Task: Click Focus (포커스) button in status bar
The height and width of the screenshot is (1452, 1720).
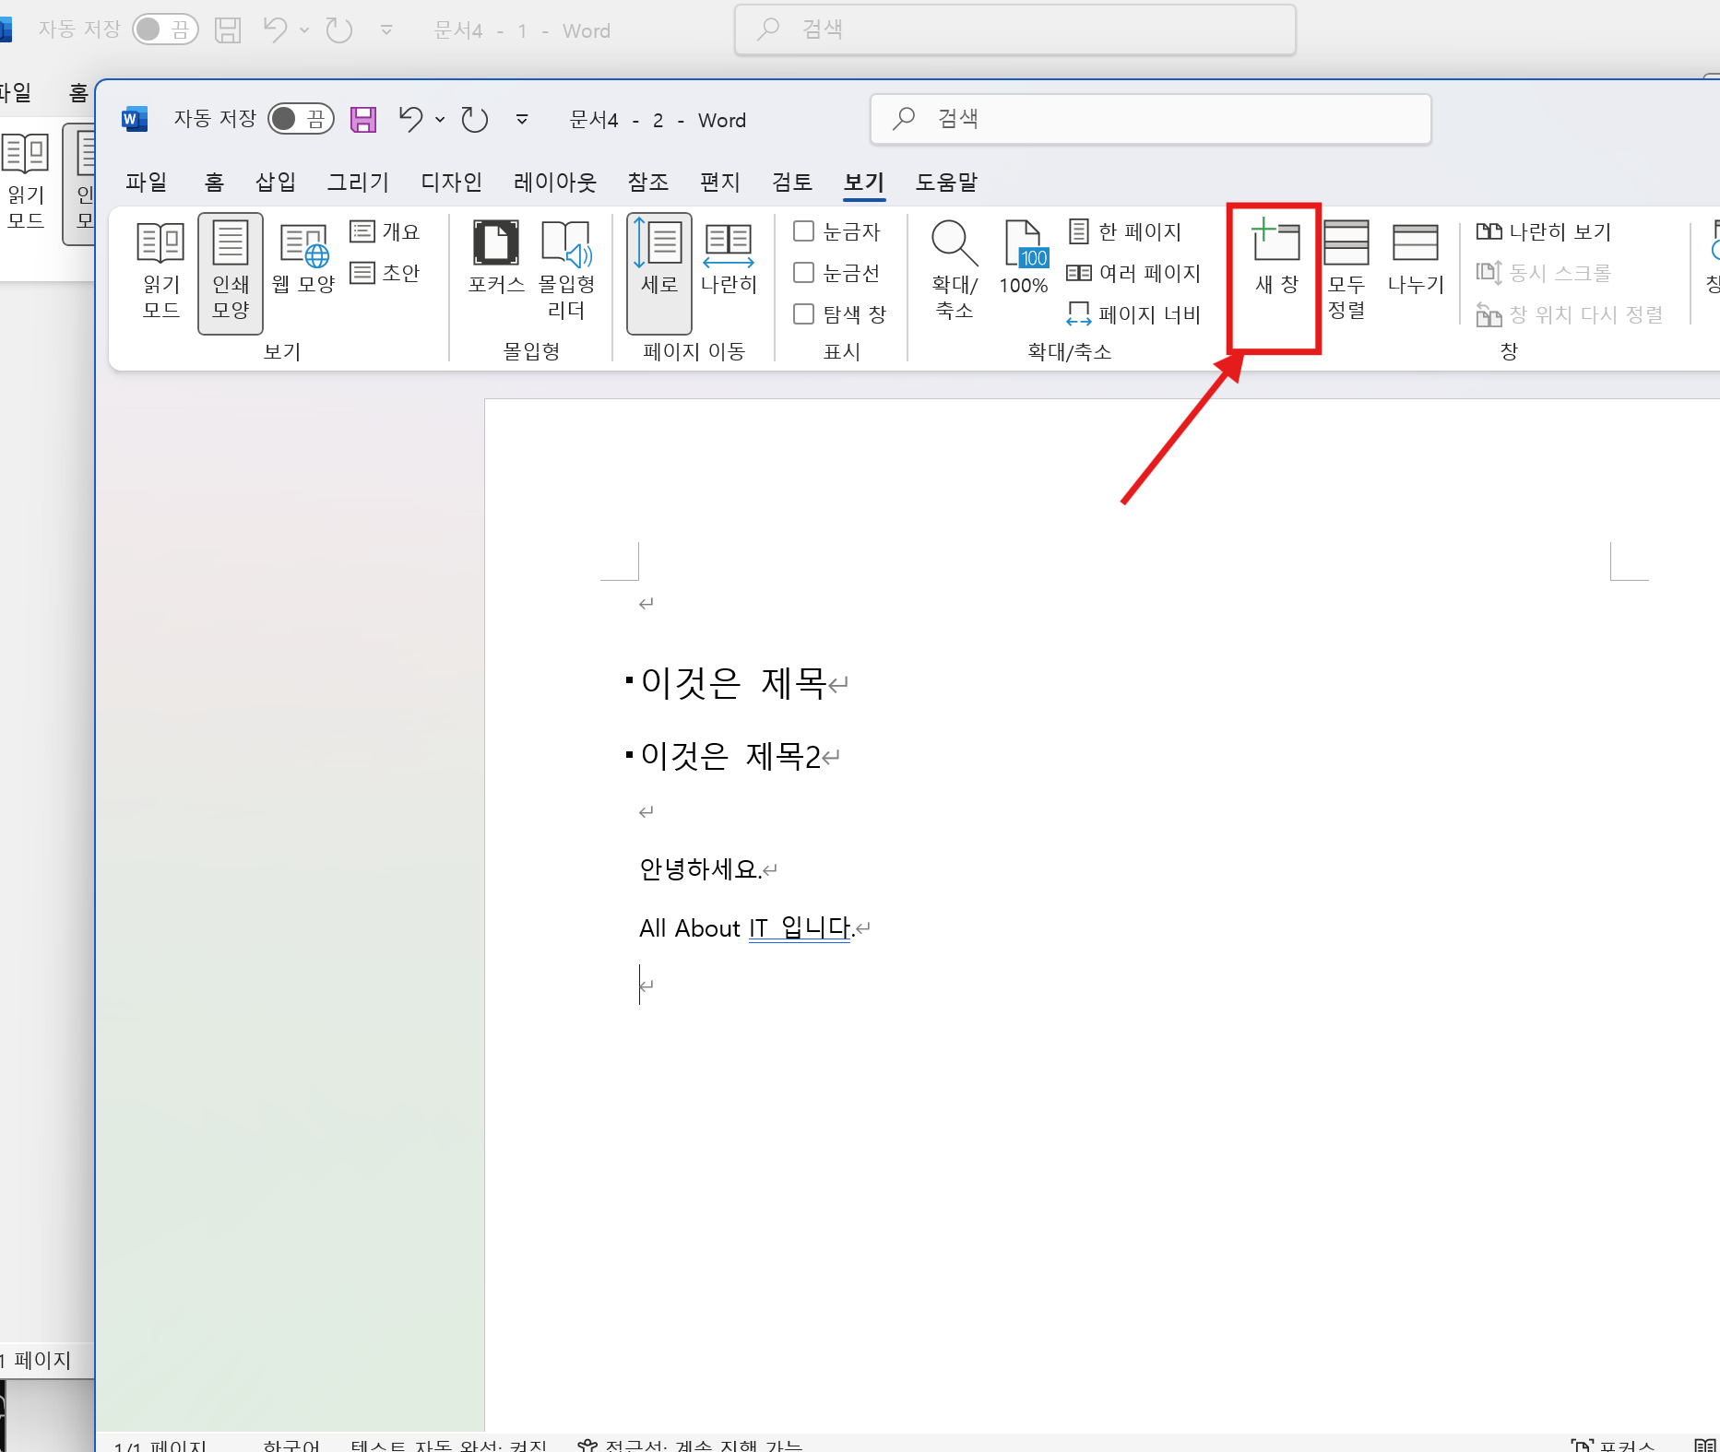Action: (1614, 1446)
